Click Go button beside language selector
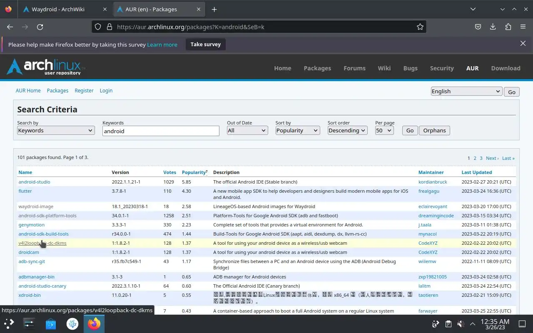 pos(511,92)
